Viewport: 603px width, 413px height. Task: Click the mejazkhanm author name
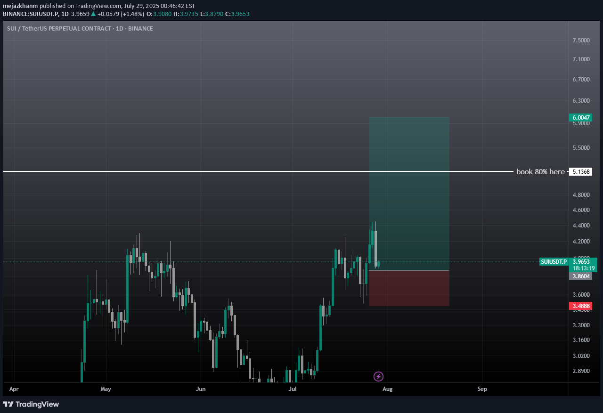[20, 6]
